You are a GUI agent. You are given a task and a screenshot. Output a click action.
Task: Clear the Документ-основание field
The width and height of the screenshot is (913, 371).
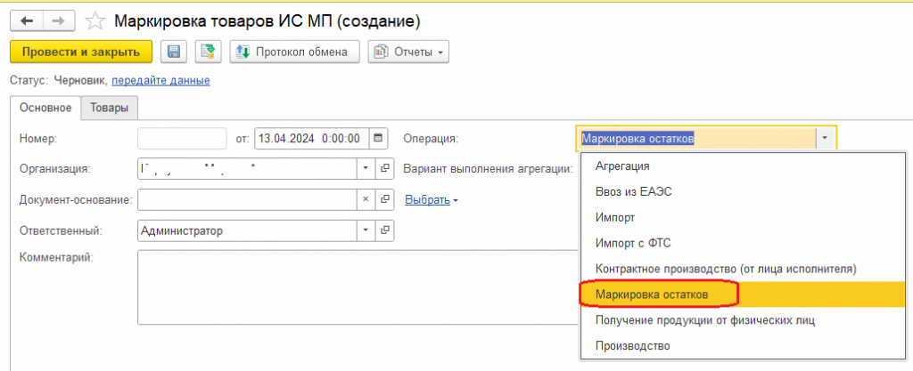(366, 199)
